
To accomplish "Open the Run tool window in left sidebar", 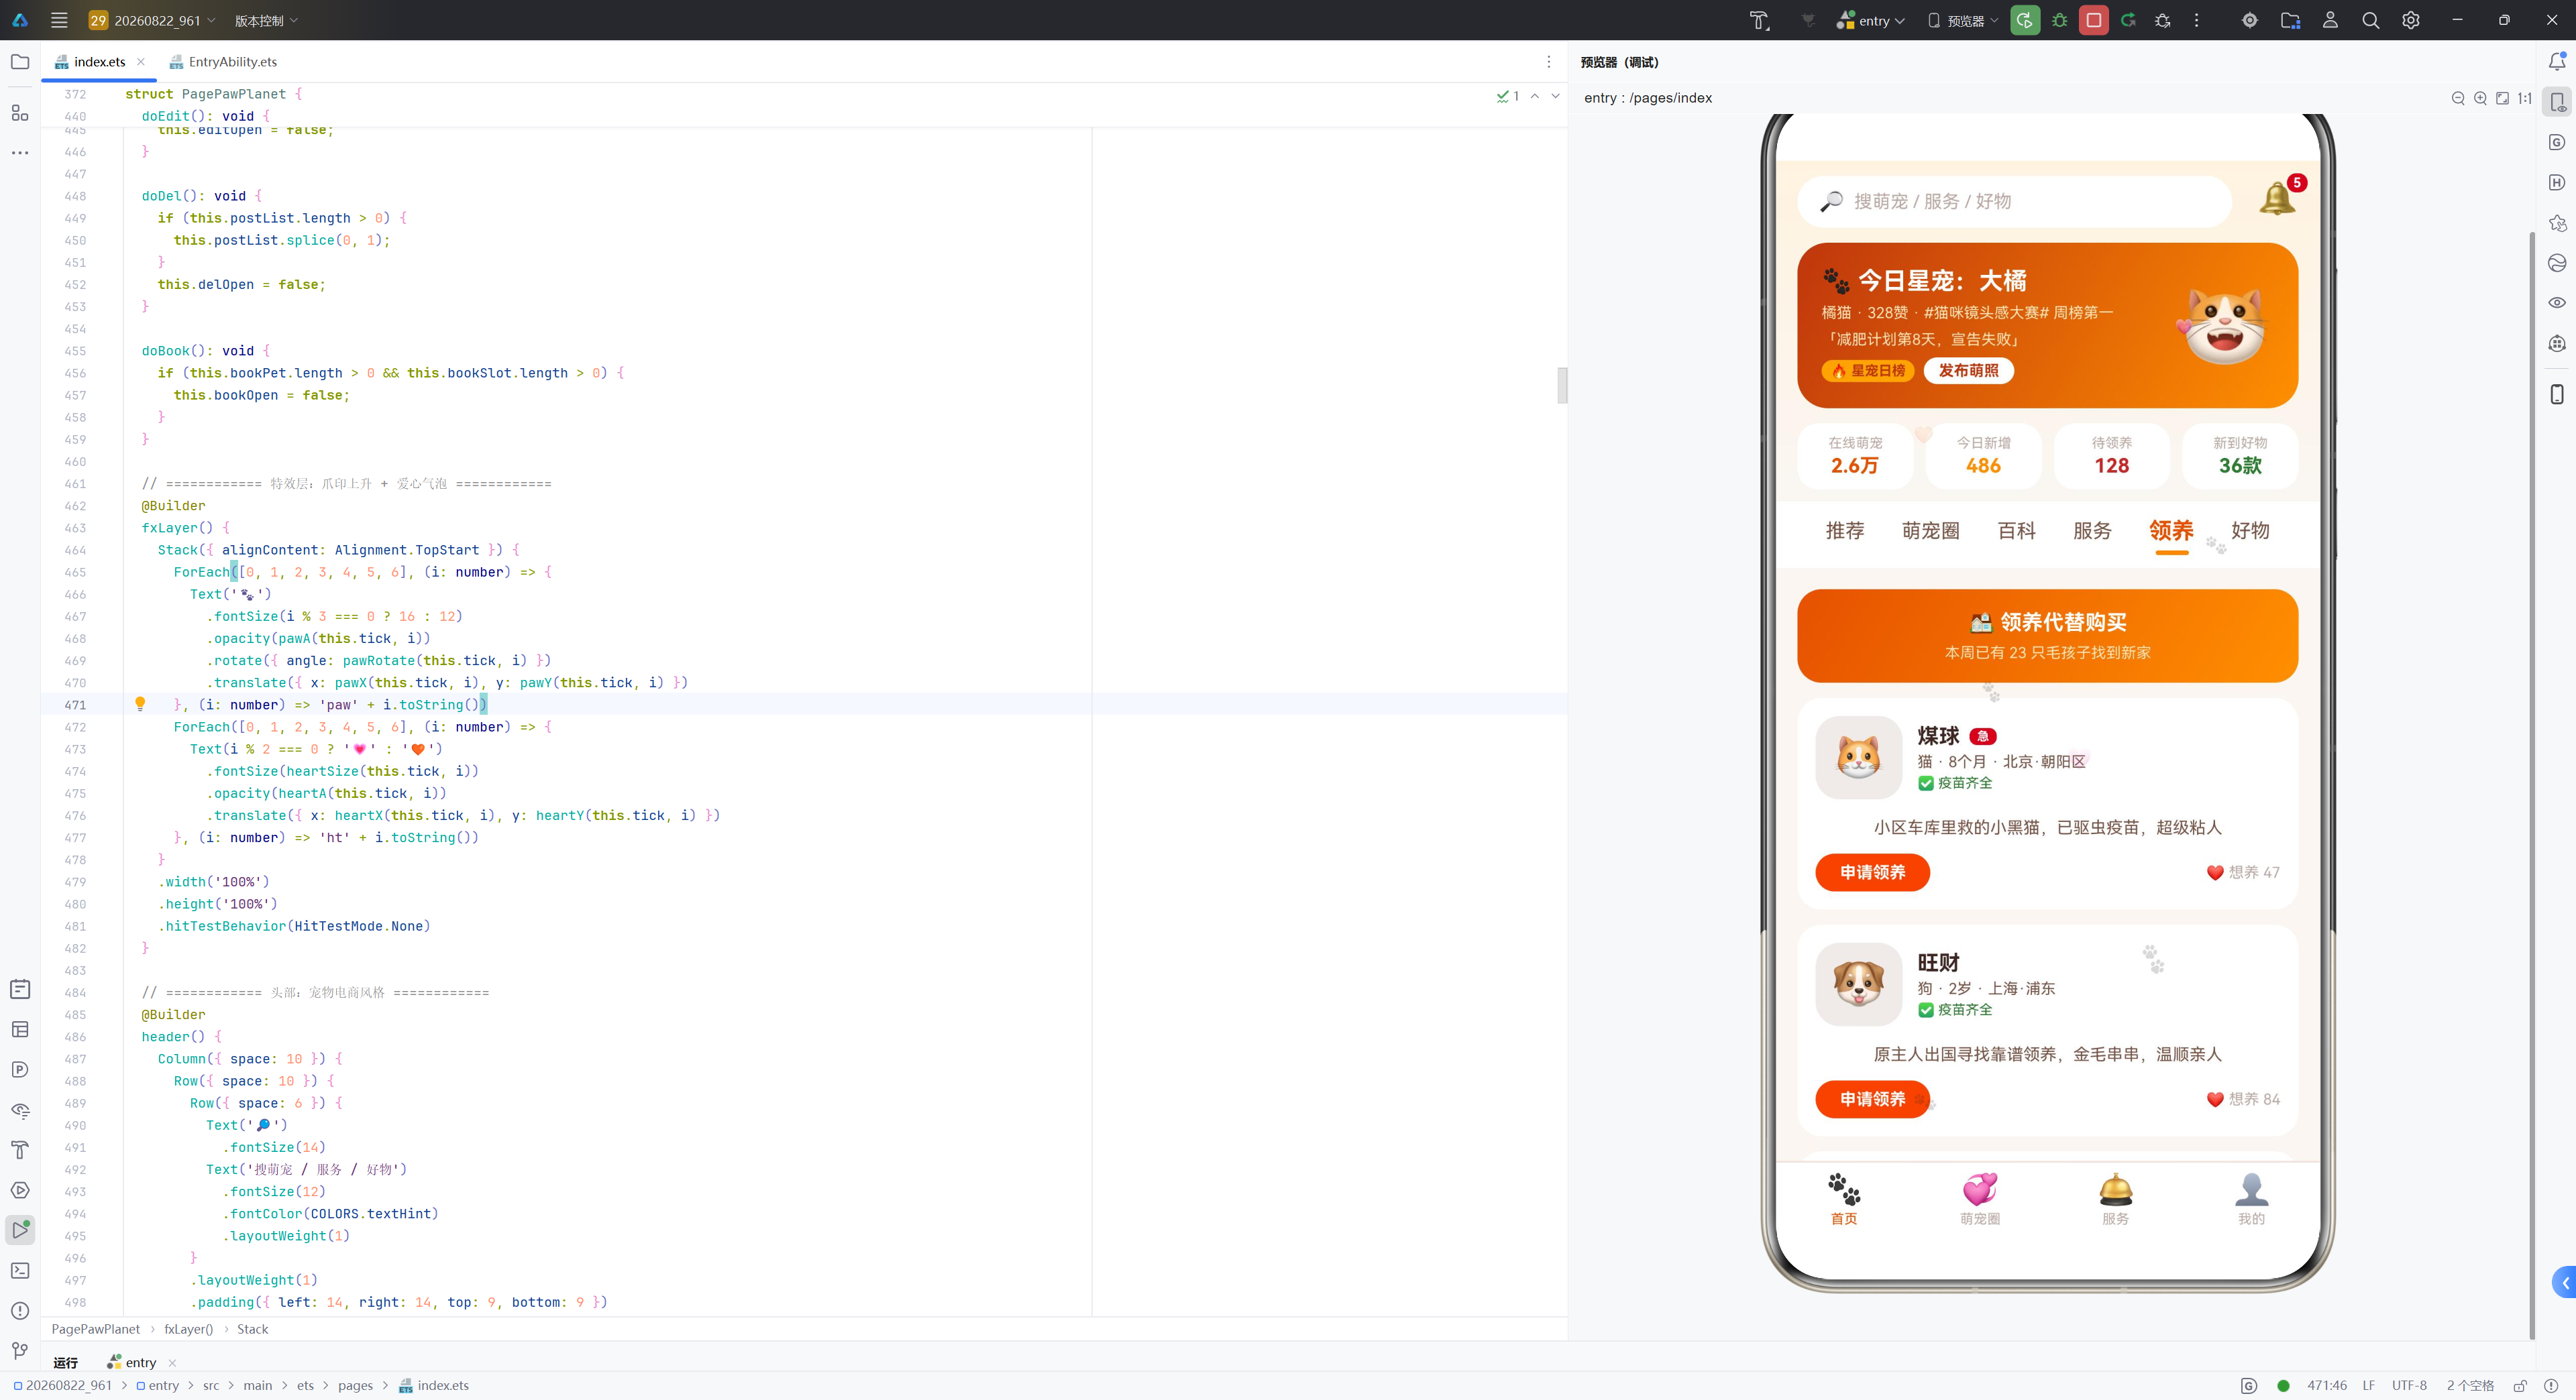I will coord(20,1230).
